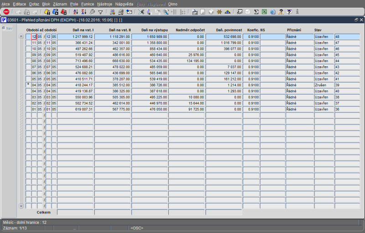Screen dimensions: 365x233
Task: Click the cancel query red folder icon
Action: pyautogui.click(x=63, y=12)
